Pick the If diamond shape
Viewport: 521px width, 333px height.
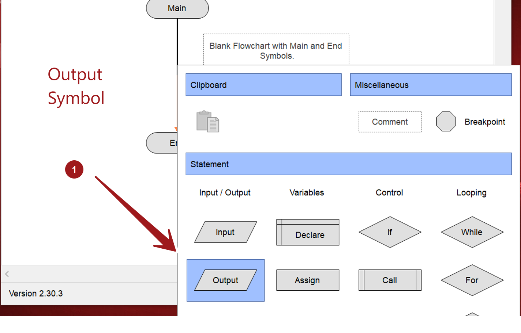pyautogui.click(x=390, y=232)
